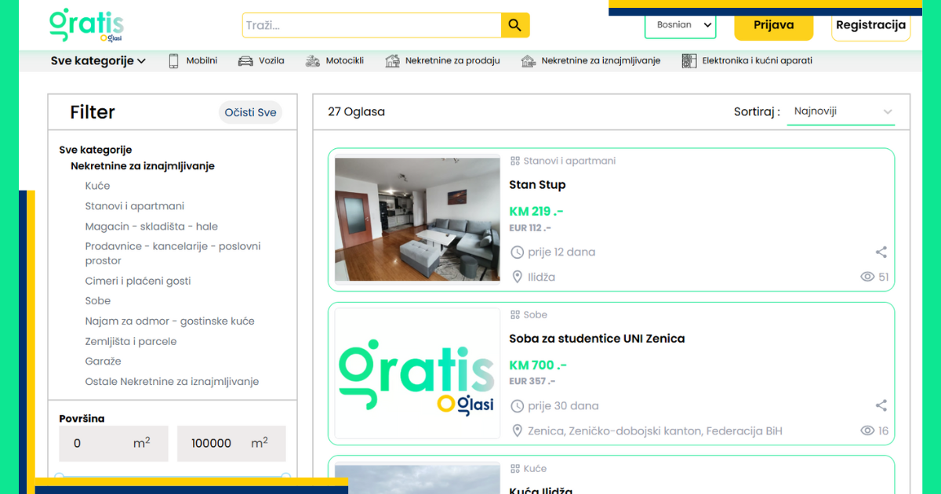Viewport: 941px width, 494px height.
Task: Select Sve kategorije in the filter tree
Action: point(96,150)
